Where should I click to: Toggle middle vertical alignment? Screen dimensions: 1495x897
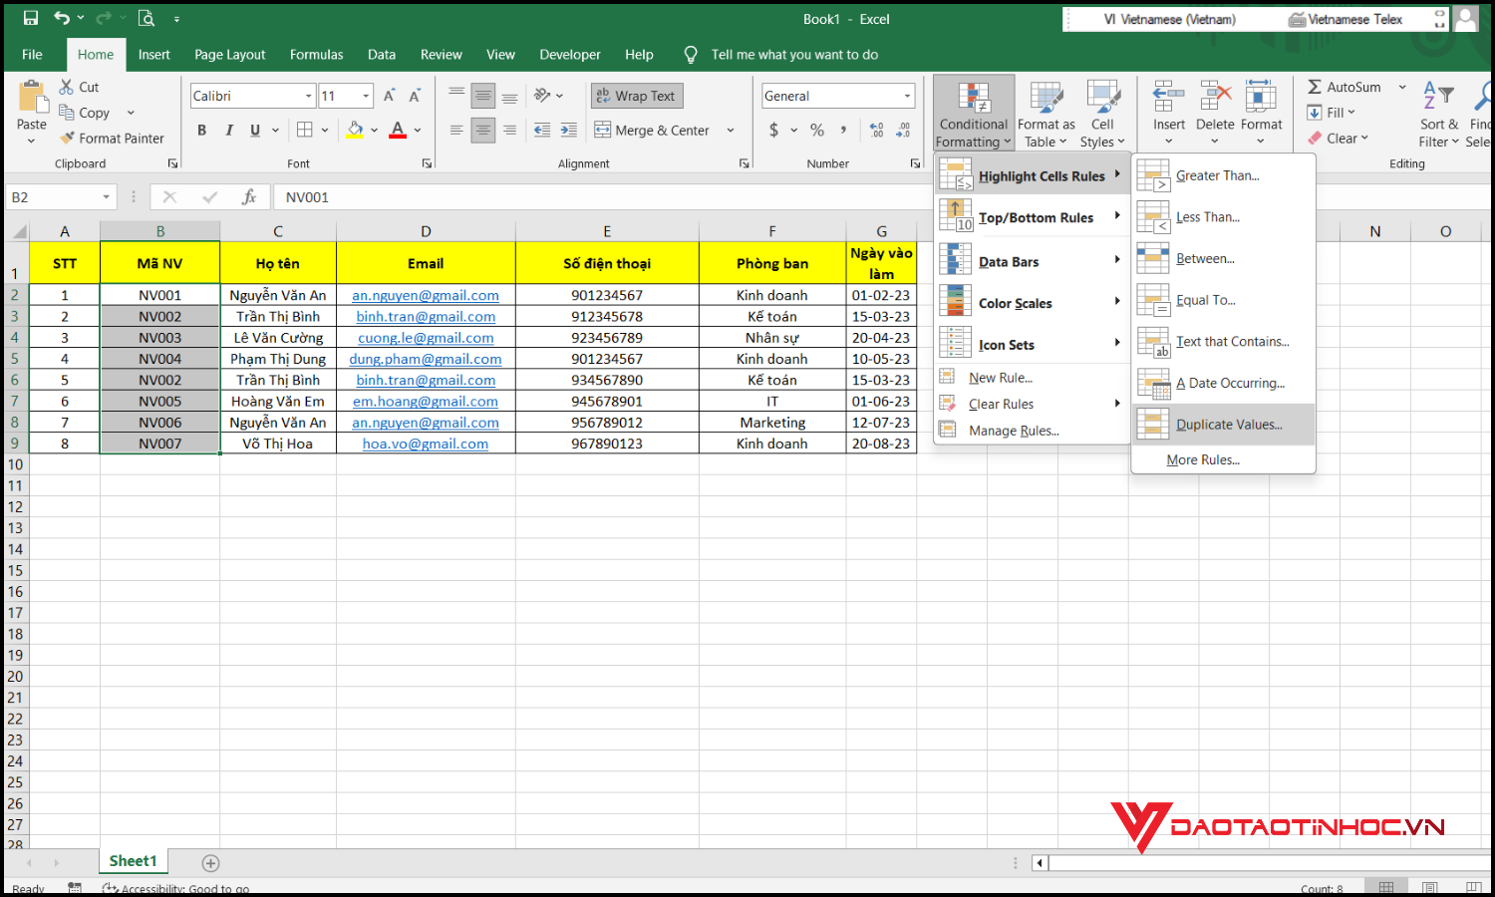(x=483, y=96)
